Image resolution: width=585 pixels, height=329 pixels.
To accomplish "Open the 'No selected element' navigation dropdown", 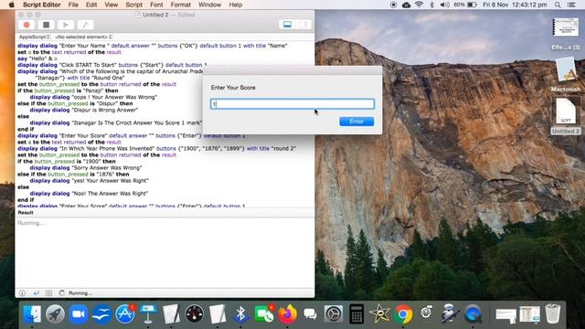I will [x=83, y=37].
